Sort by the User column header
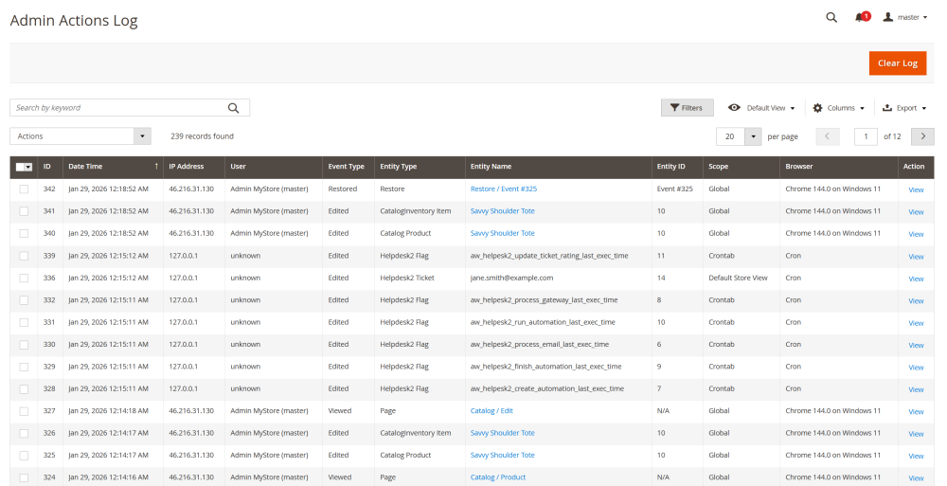 [274, 166]
